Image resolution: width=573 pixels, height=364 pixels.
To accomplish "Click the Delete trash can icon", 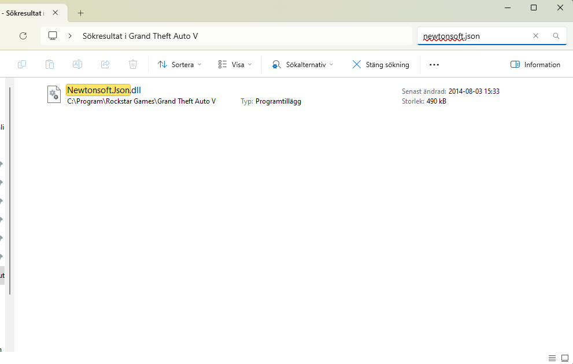I will point(133,65).
